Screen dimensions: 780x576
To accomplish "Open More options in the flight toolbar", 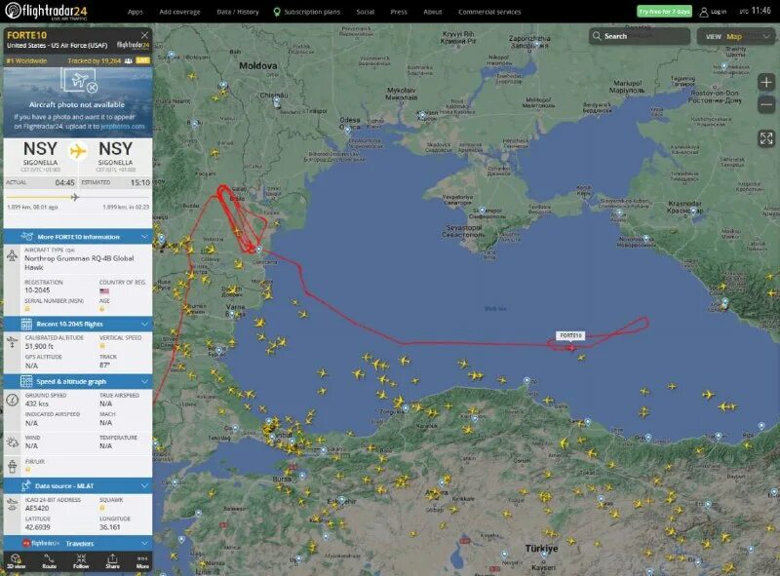I will pos(142,560).
